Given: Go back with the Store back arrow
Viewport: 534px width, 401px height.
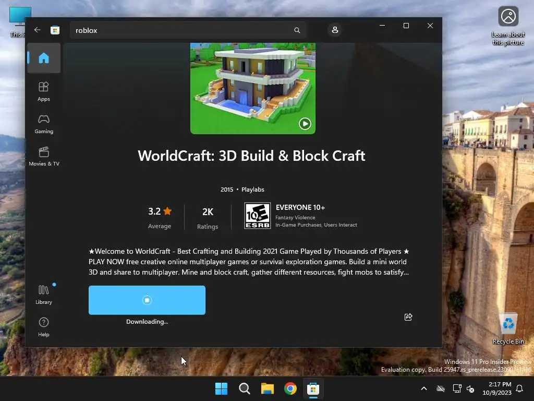Looking at the screenshot, I should tap(37, 30).
